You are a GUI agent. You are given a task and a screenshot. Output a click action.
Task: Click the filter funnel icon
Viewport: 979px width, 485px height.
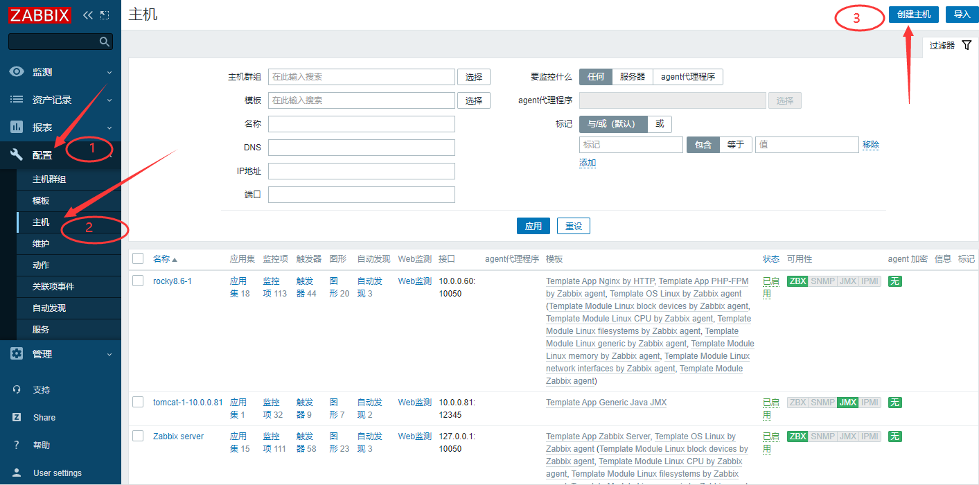click(967, 45)
